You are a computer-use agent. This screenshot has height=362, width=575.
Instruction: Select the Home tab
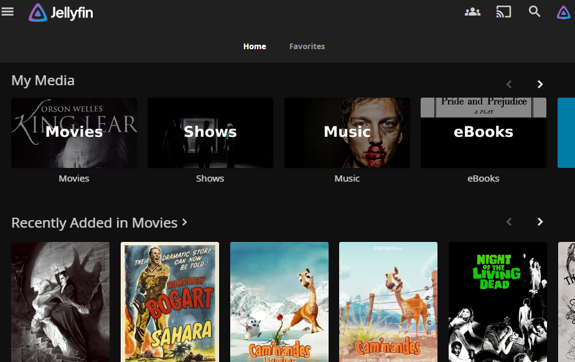(x=255, y=47)
